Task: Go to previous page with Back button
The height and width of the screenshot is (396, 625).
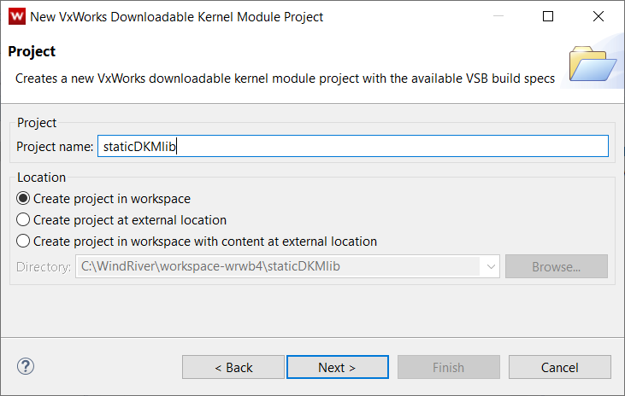Action: 233,367
